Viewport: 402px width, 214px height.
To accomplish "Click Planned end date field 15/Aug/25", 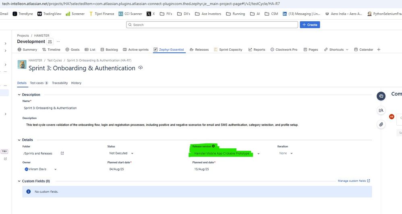I will coord(201,169).
